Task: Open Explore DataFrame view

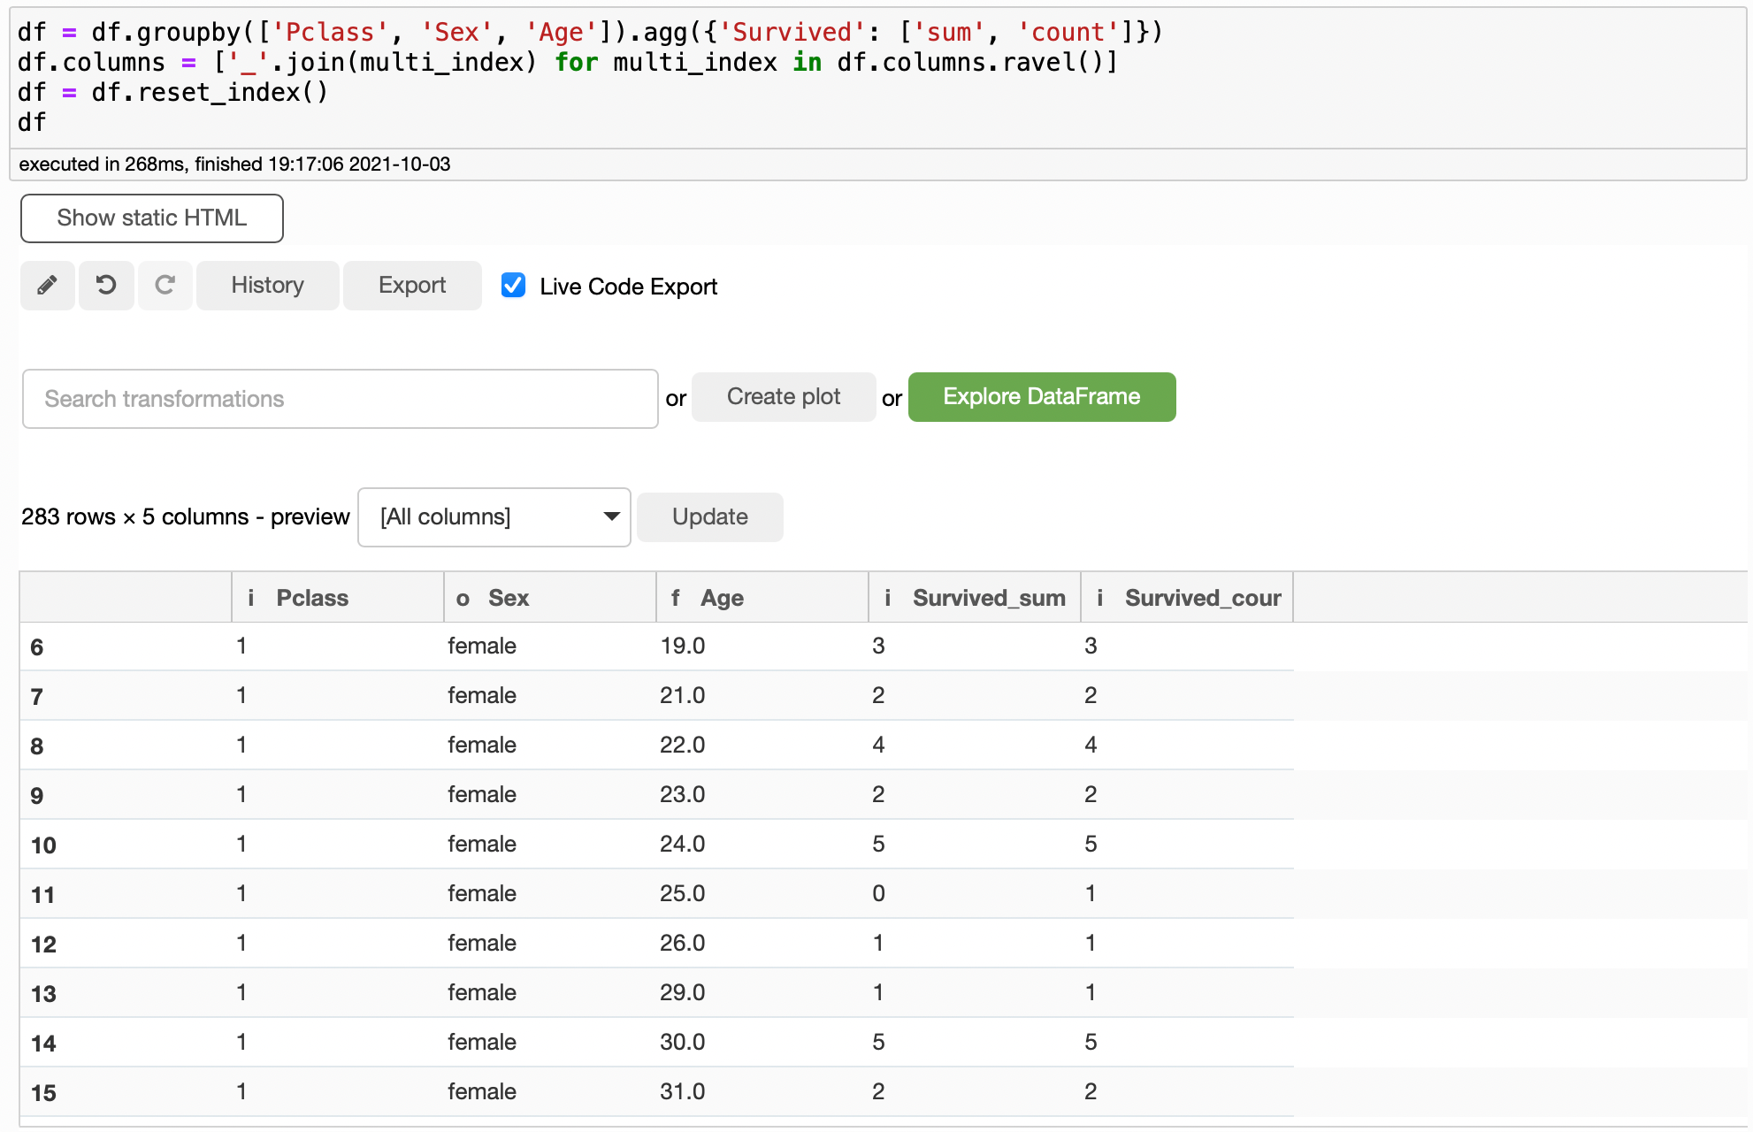Action: (1041, 397)
